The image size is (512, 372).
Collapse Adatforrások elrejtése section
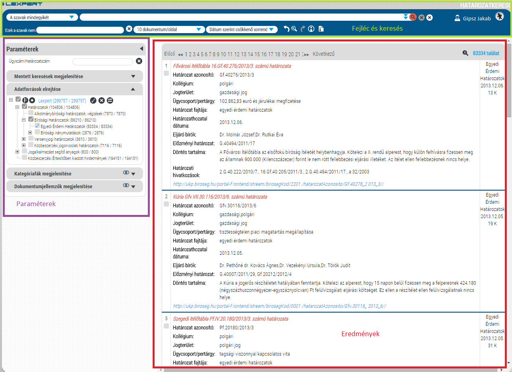tap(75, 89)
